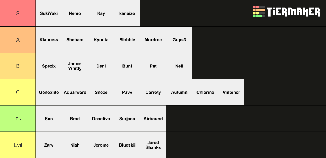Screen dimensions: 326x158
Task: Select the kanaizo tile in S tier
Action: [127, 13]
